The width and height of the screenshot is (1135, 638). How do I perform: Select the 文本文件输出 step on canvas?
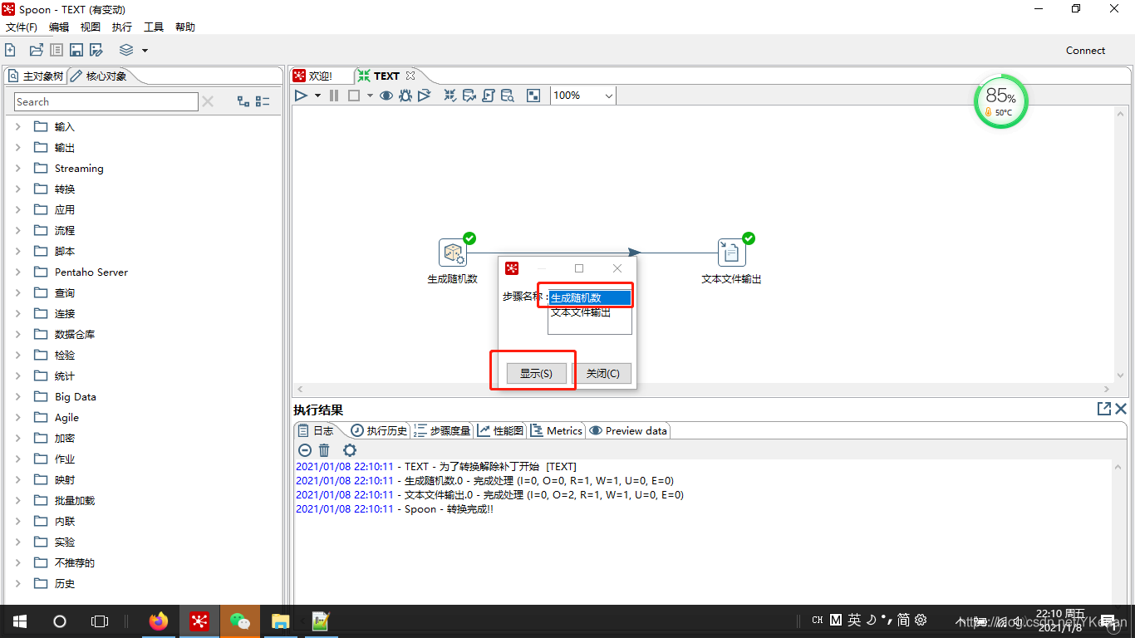pos(732,252)
